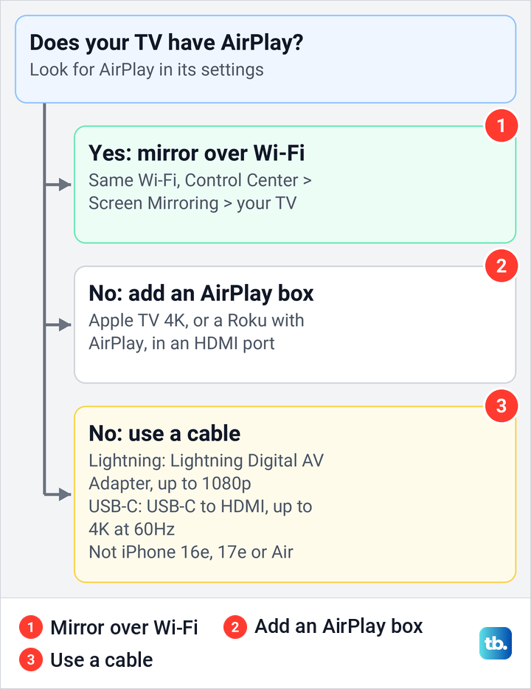
Task: Click the line "Lightning: Lightning Digital AV"
Action: point(206,460)
